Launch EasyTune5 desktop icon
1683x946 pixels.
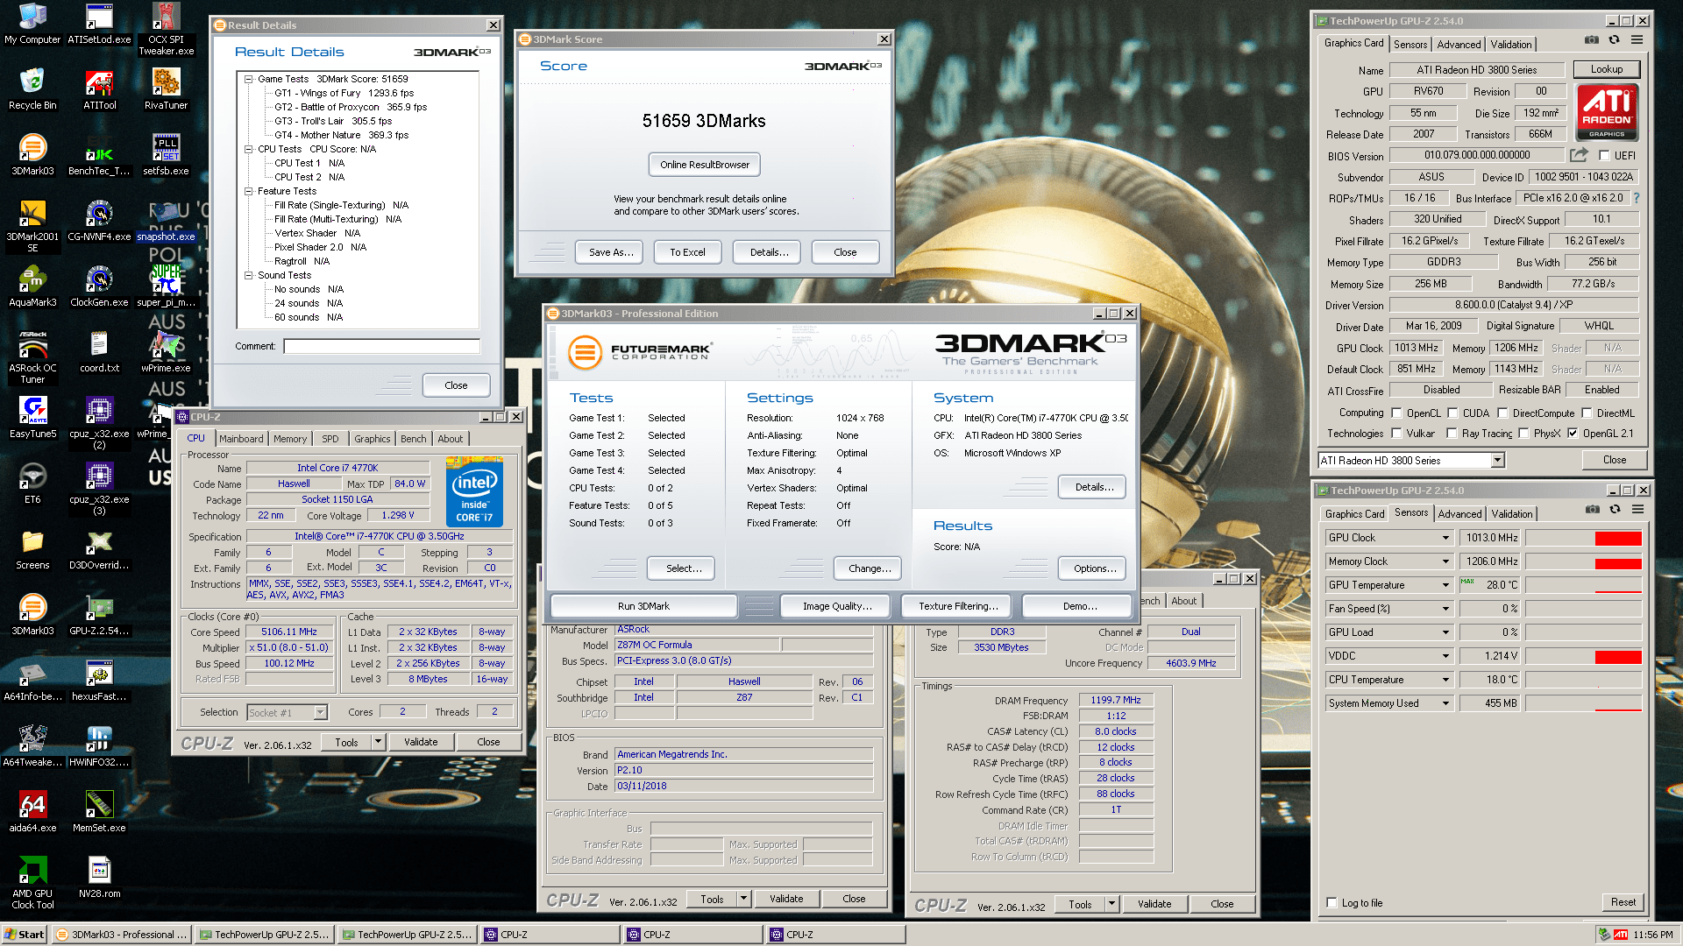pos(32,417)
